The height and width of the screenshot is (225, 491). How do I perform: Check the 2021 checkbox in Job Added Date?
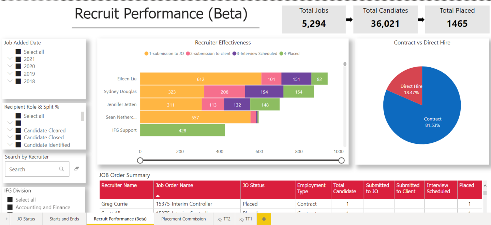coord(18,59)
